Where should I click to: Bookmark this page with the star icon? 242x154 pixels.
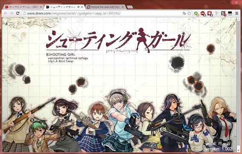pyautogui.click(x=189, y=14)
